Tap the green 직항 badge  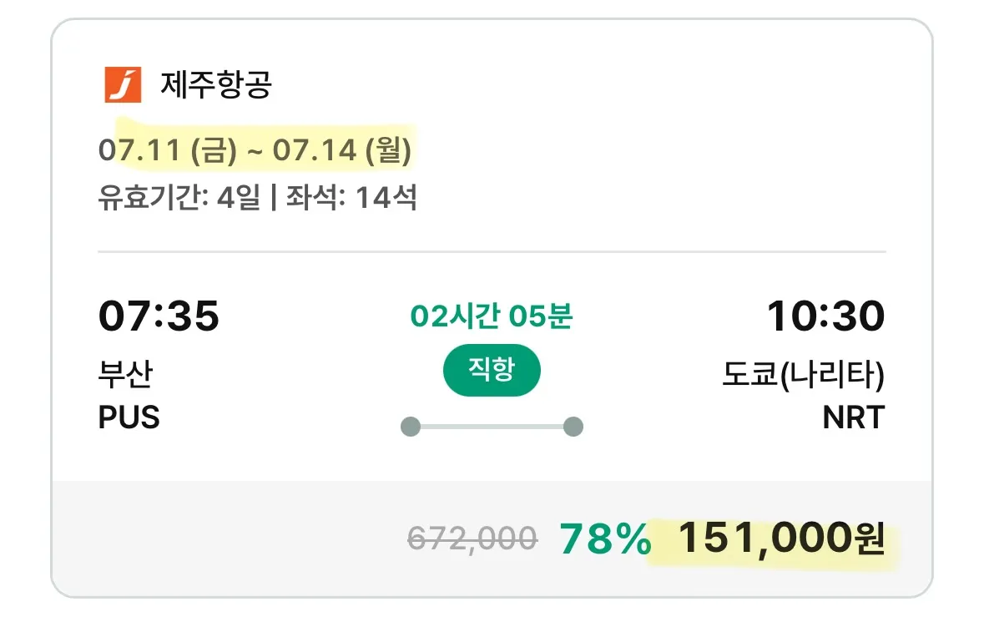point(492,371)
